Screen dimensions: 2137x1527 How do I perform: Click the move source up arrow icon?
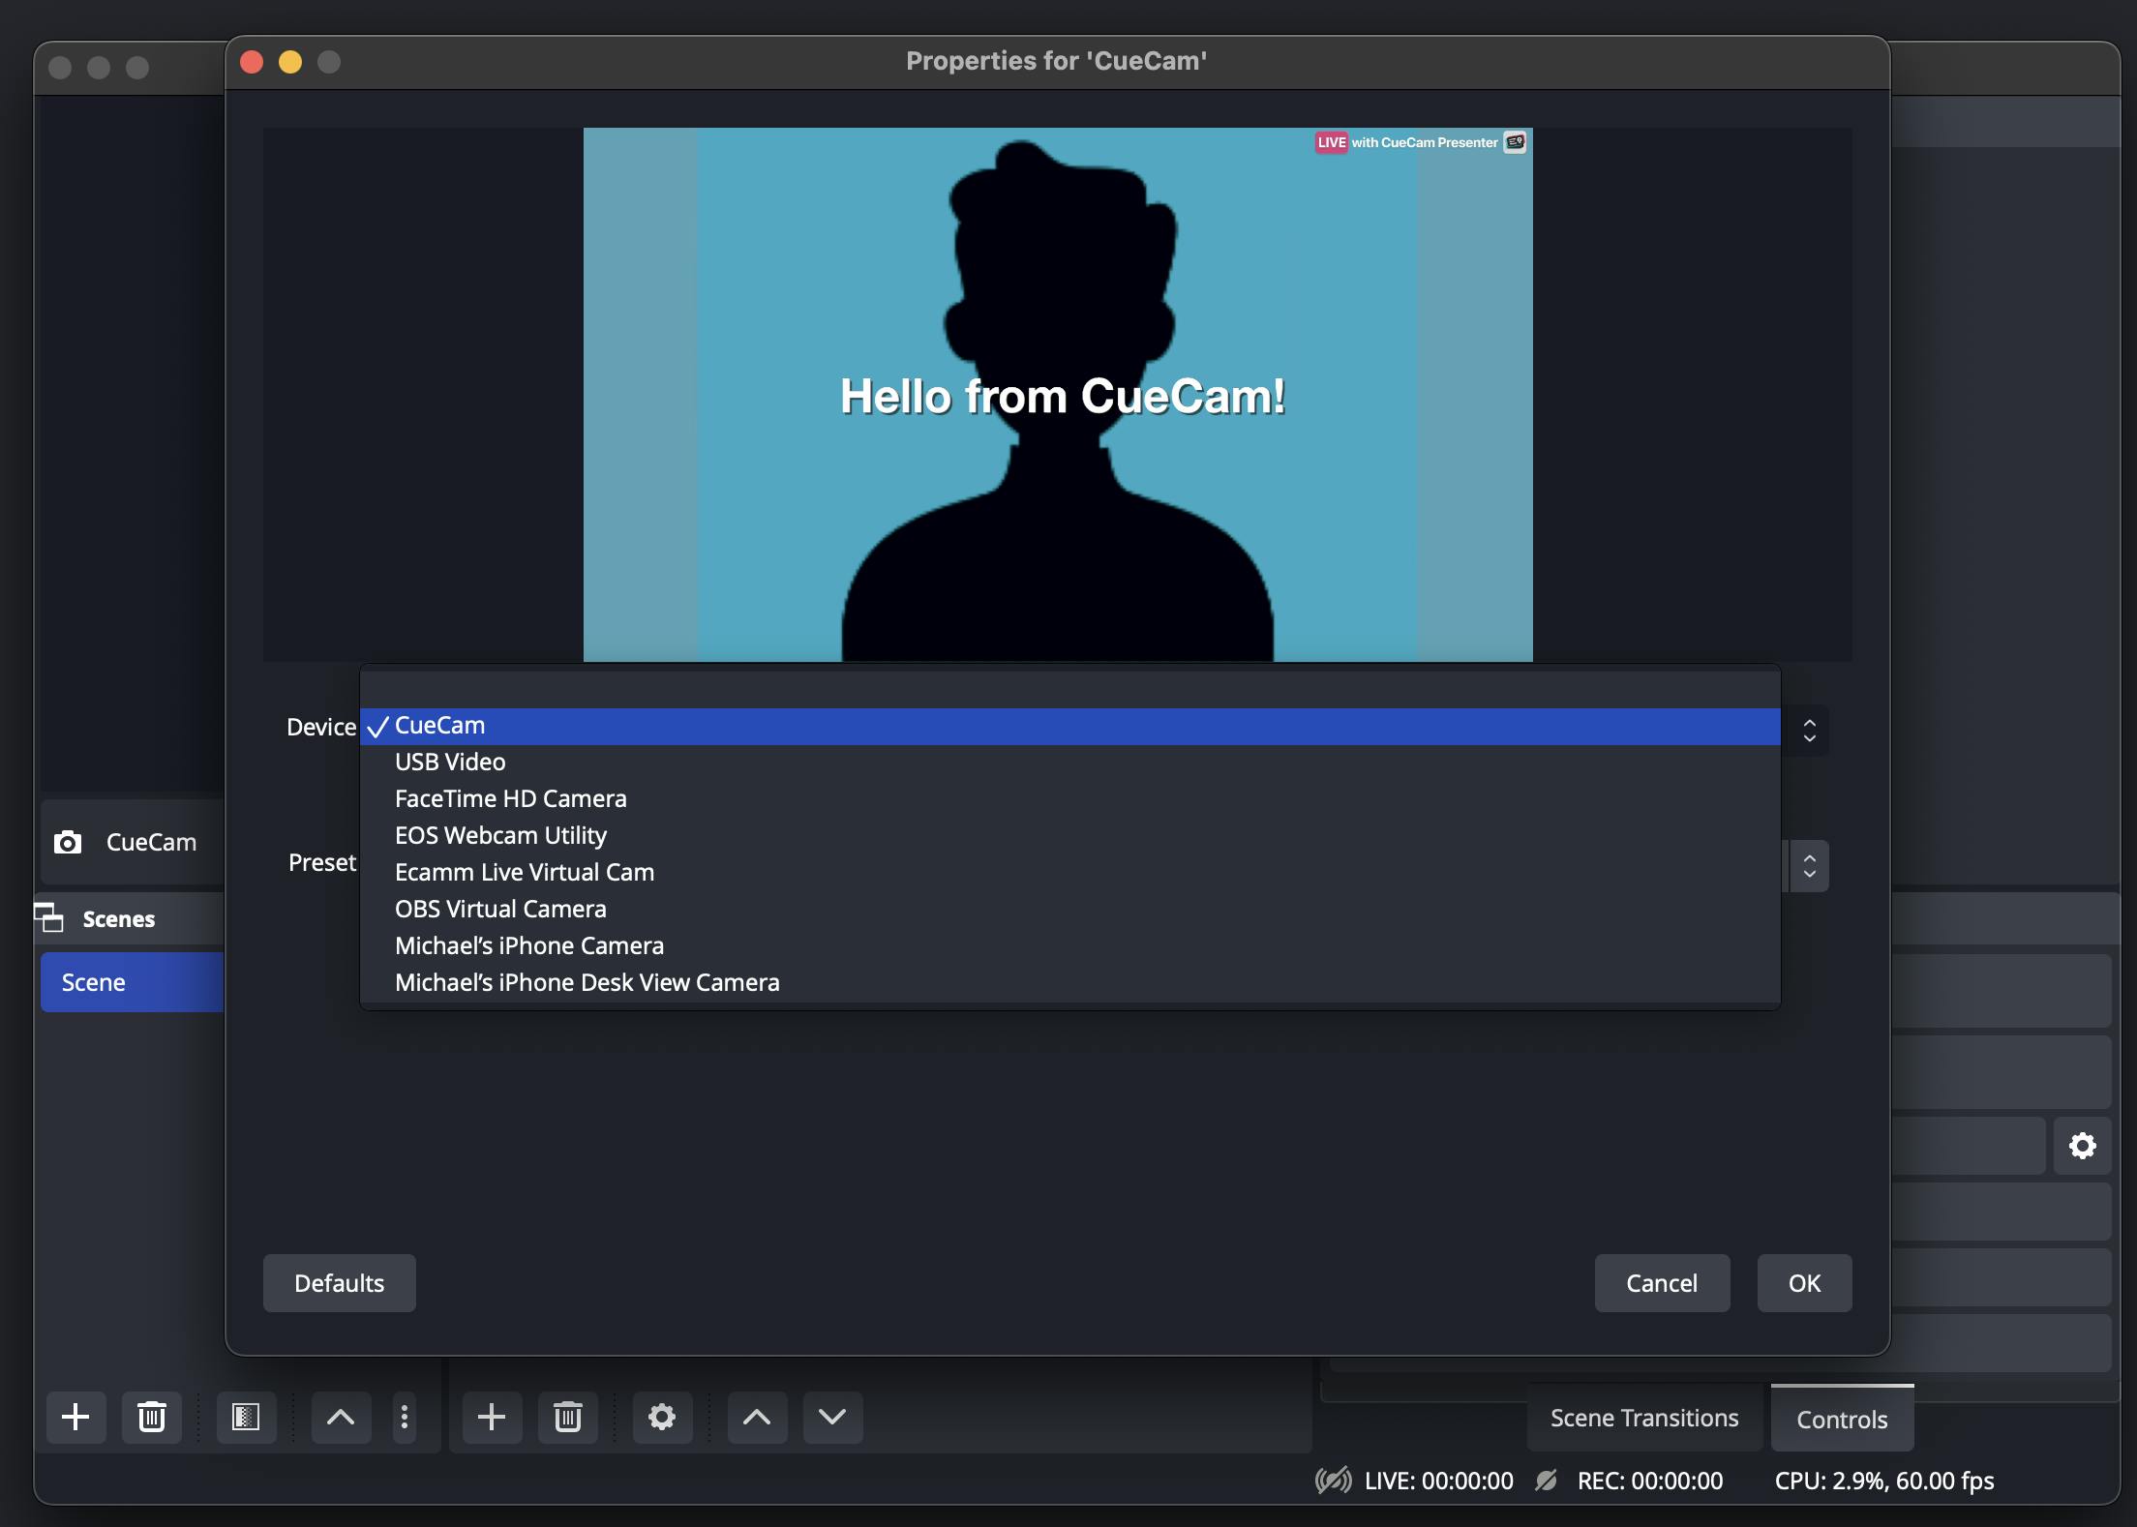click(757, 1415)
